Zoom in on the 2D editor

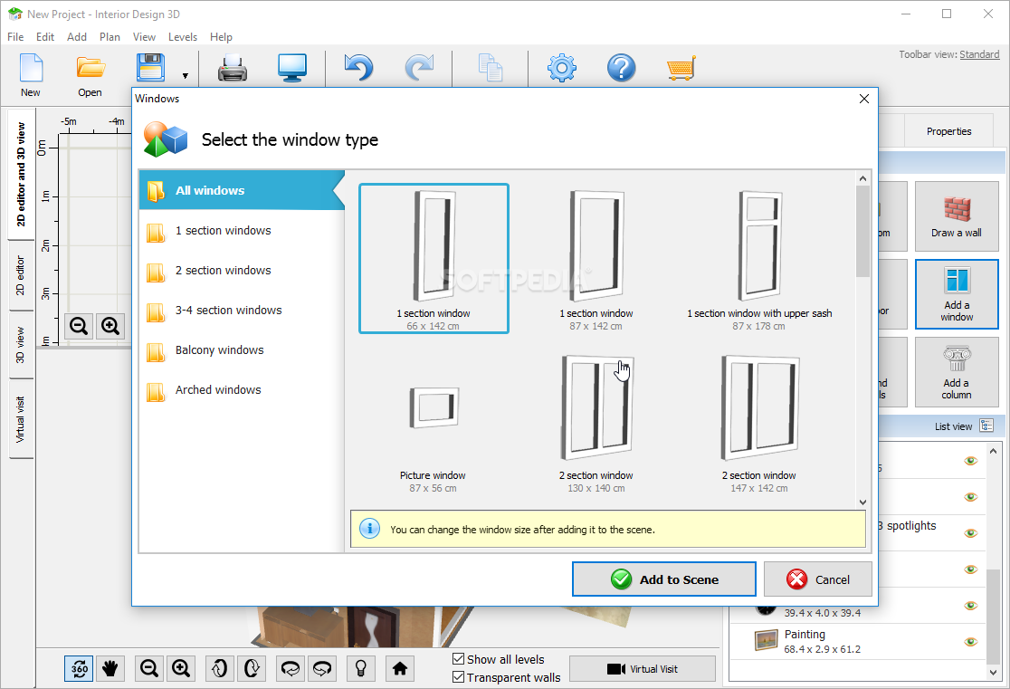(x=110, y=326)
